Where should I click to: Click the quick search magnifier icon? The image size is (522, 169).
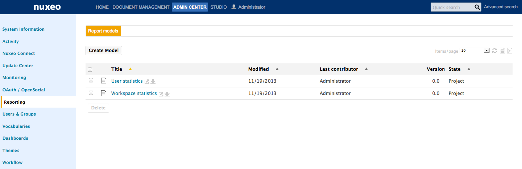[477, 7]
